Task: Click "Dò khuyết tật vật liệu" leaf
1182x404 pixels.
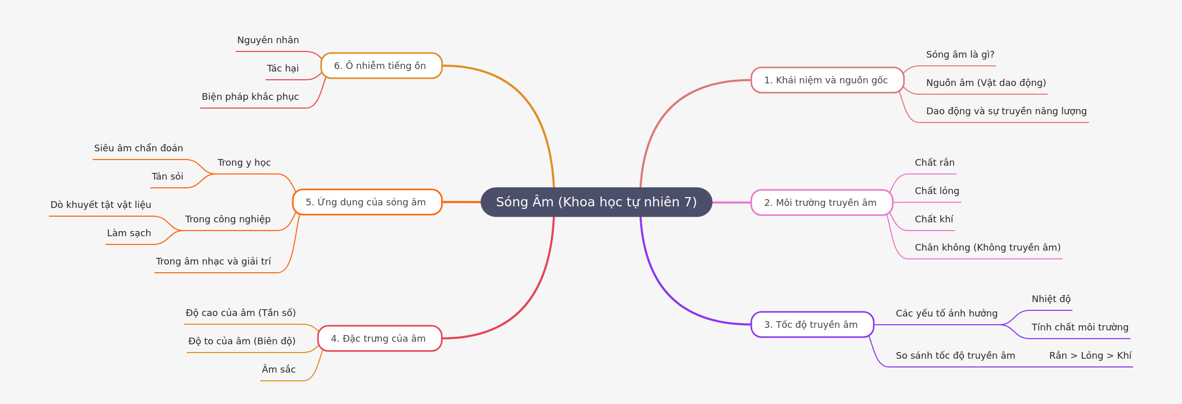Action: pyautogui.click(x=101, y=205)
